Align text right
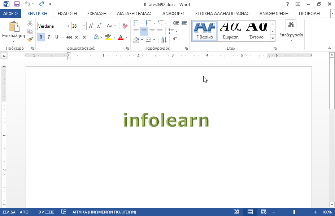This screenshot has height=216, width=335. point(152,32)
